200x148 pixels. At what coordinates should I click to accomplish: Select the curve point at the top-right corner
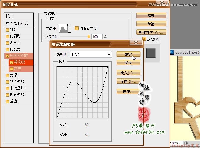click(107, 67)
